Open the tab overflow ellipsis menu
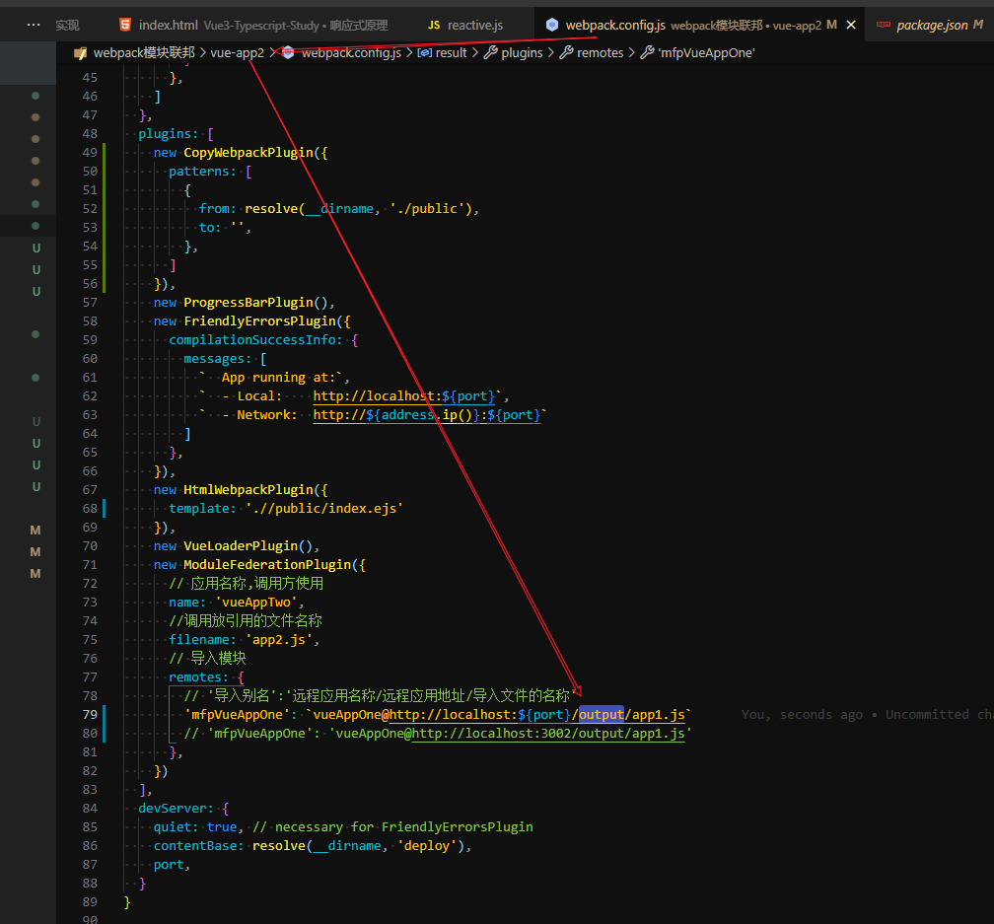Screen dimensions: 994x924 pos(34,25)
